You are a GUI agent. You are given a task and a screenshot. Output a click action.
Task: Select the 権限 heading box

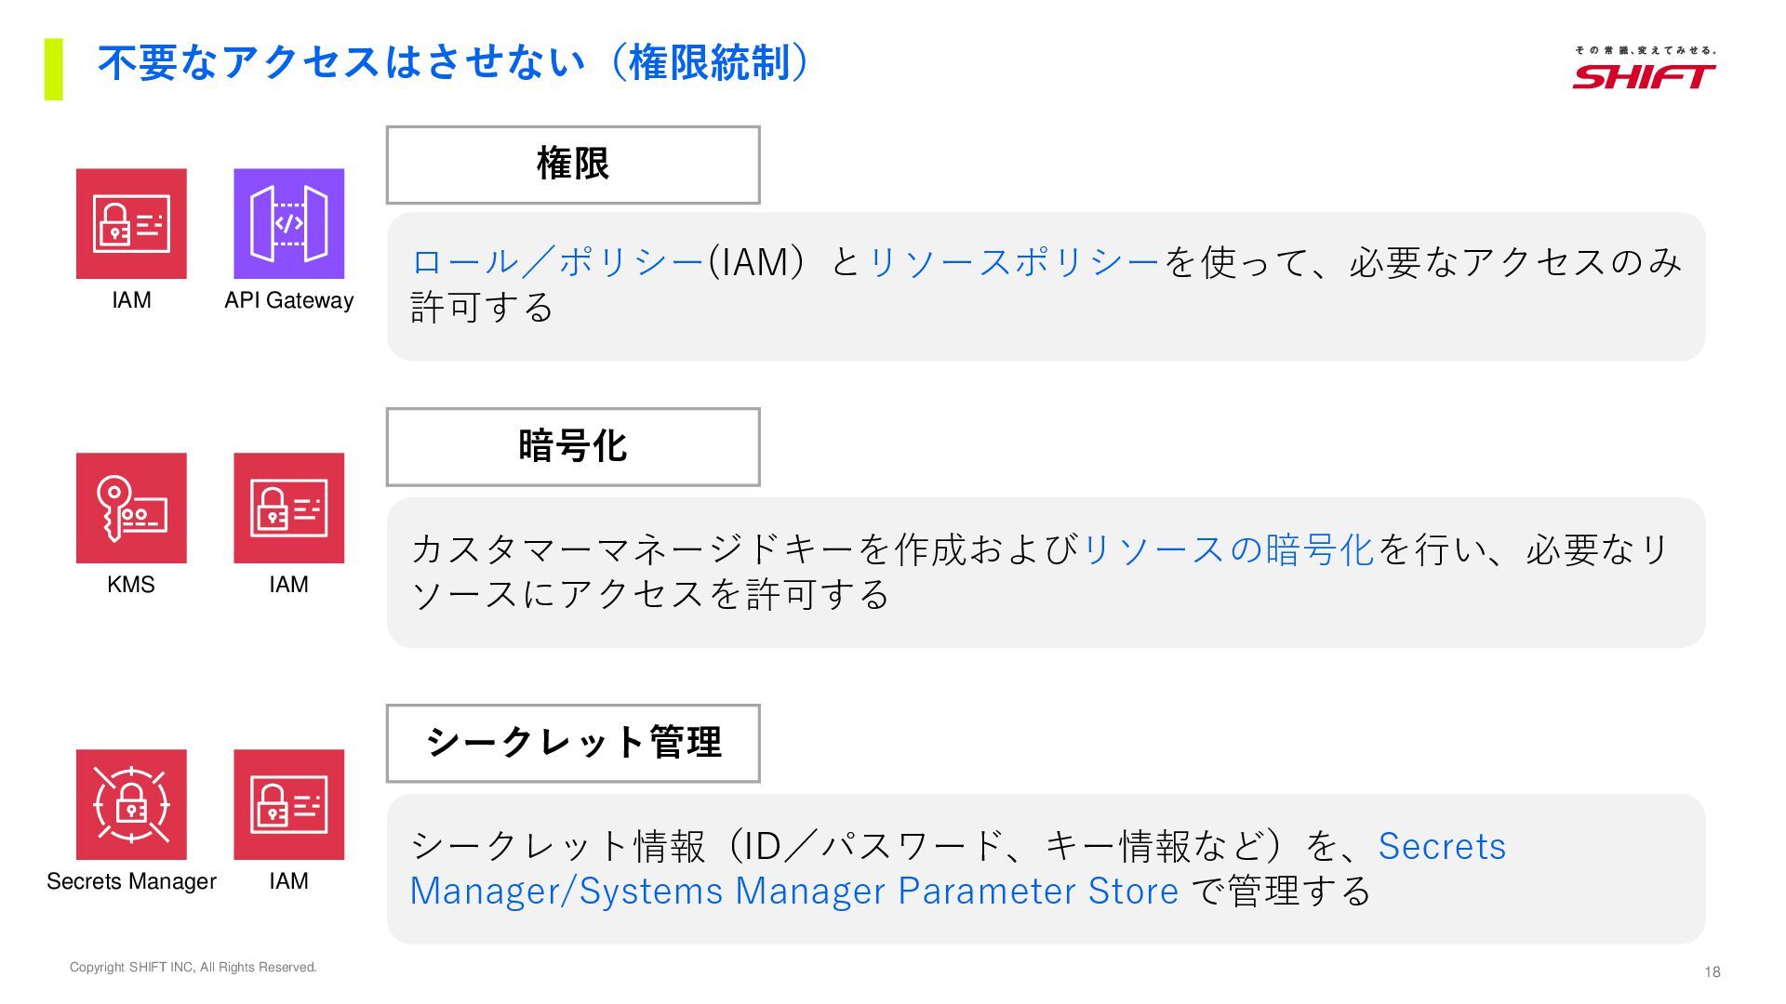[573, 165]
